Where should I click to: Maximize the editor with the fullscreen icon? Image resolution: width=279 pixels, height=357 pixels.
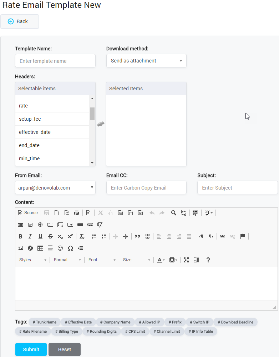point(186,260)
